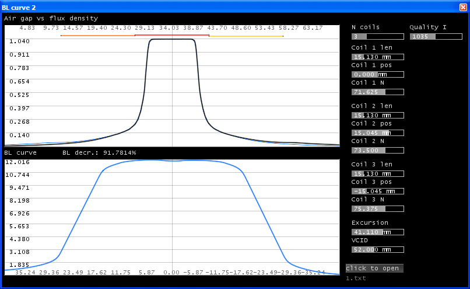The height and width of the screenshot is (289, 470).
Task: Click the 1.835 BL axis value
Action: 19,265
